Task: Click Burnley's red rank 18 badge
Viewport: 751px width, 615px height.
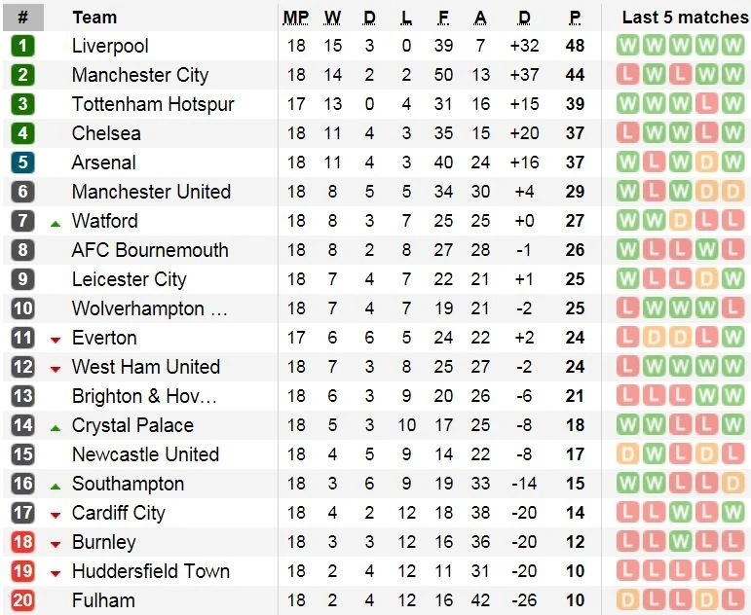Action: point(22,542)
